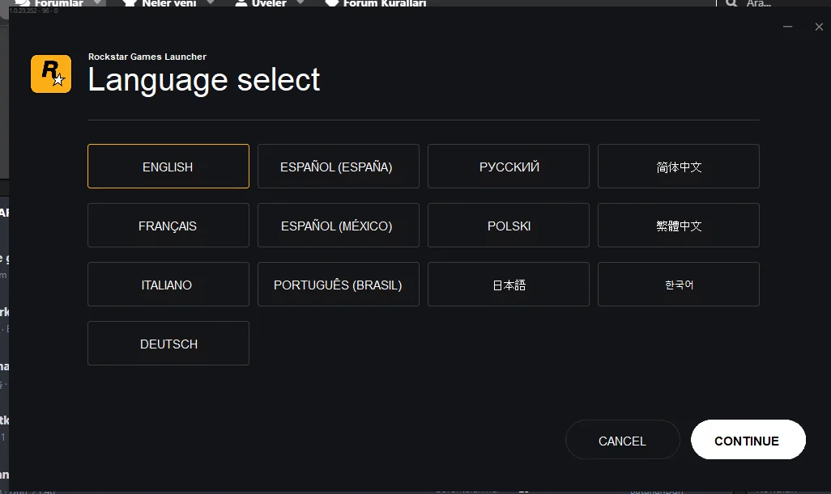The image size is (831, 494).
Task: Choose ESPAÑOL (ESPAÑA) language
Action: pyautogui.click(x=338, y=167)
